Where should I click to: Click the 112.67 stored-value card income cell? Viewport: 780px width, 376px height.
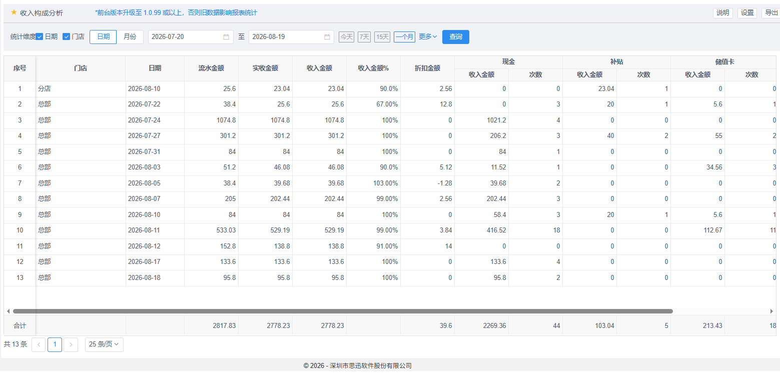click(x=697, y=230)
